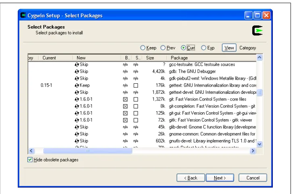Uncheck binary checkbox for git-gui
293x194 pixels.
126,114
